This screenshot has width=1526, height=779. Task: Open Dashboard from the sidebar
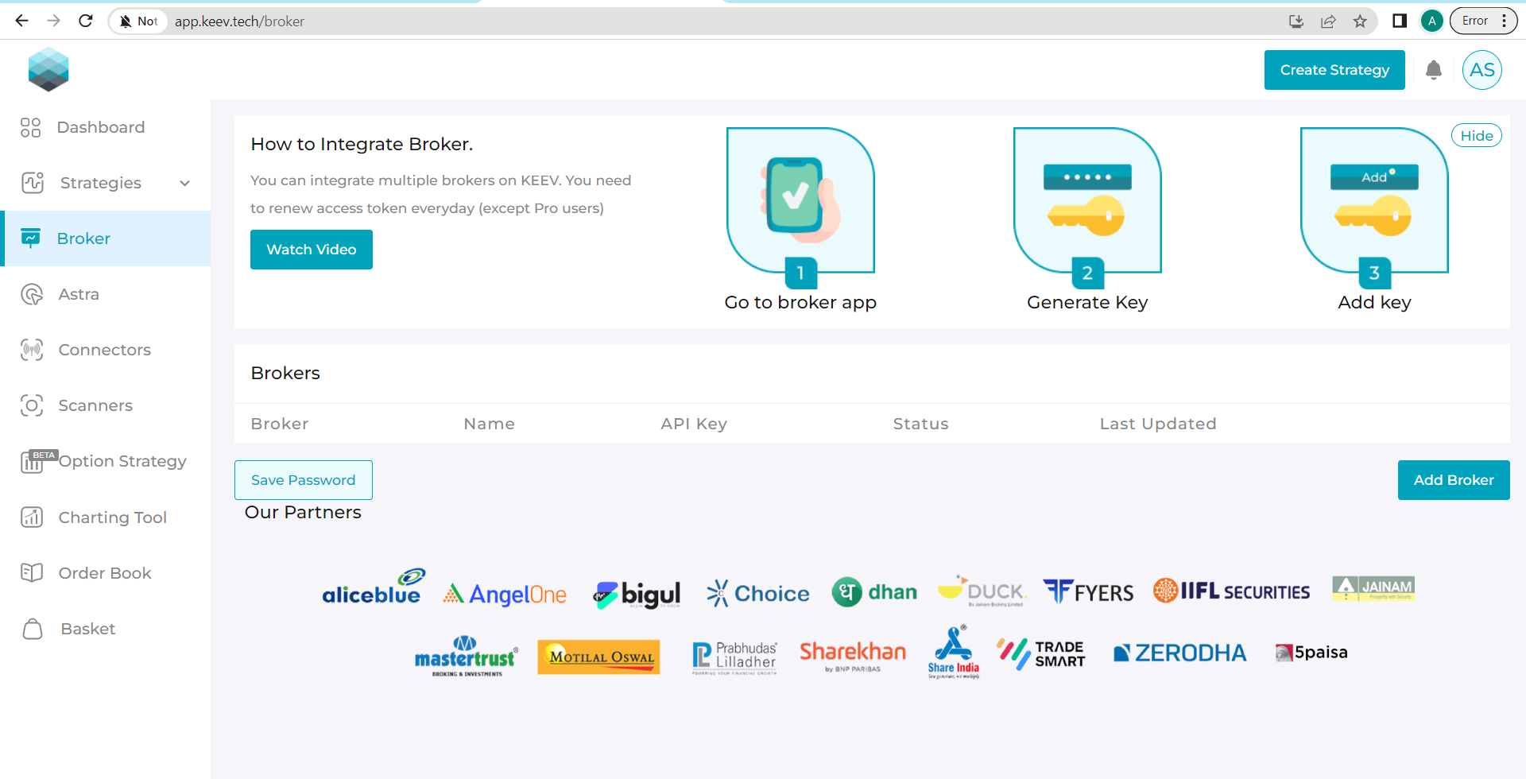(x=100, y=127)
